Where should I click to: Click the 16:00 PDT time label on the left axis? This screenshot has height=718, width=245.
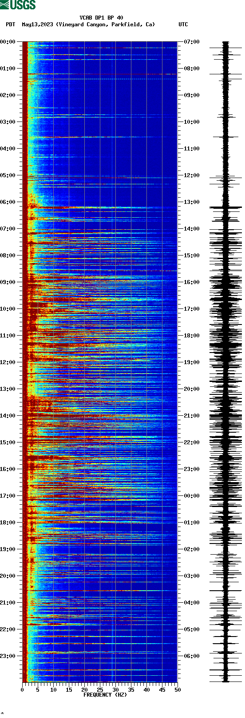point(8,469)
